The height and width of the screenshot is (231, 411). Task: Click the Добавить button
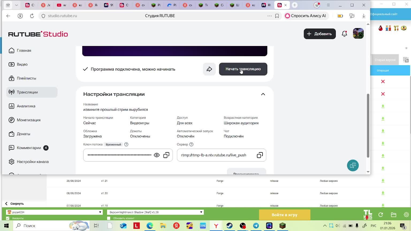coord(319,34)
